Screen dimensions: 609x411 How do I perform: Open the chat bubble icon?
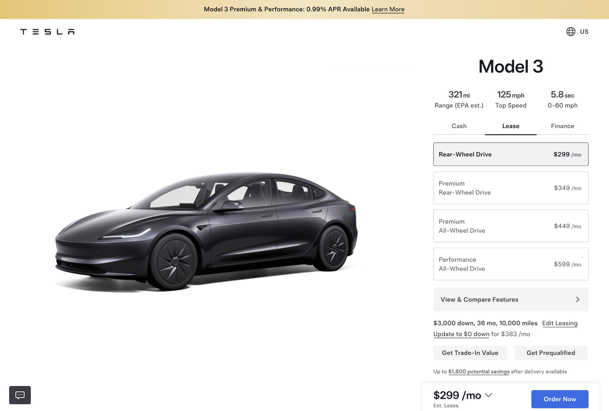pyautogui.click(x=20, y=395)
